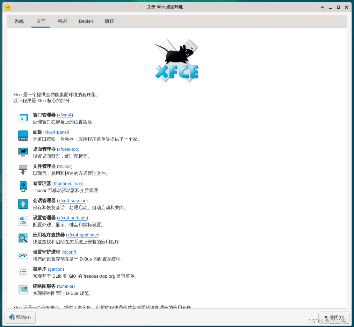Click the 关闭(C) close button
The height and width of the screenshot is (327, 354).
pyautogui.click(x=334, y=318)
